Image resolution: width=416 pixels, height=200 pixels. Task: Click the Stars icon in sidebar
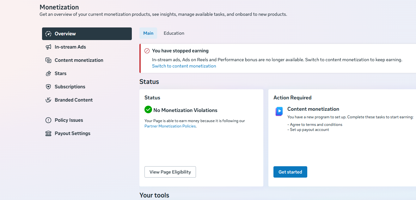pos(48,74)
